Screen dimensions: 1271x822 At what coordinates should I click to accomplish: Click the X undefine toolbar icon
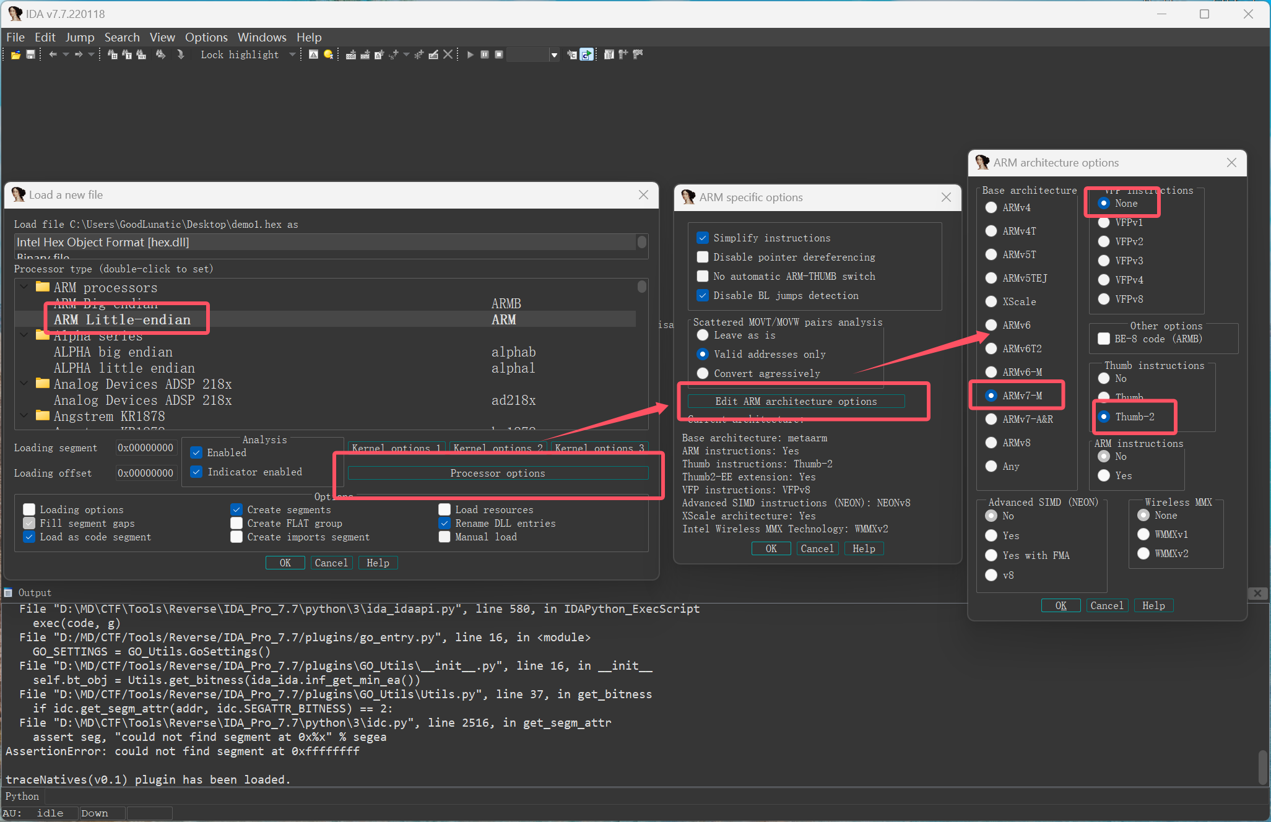(448, 54)
